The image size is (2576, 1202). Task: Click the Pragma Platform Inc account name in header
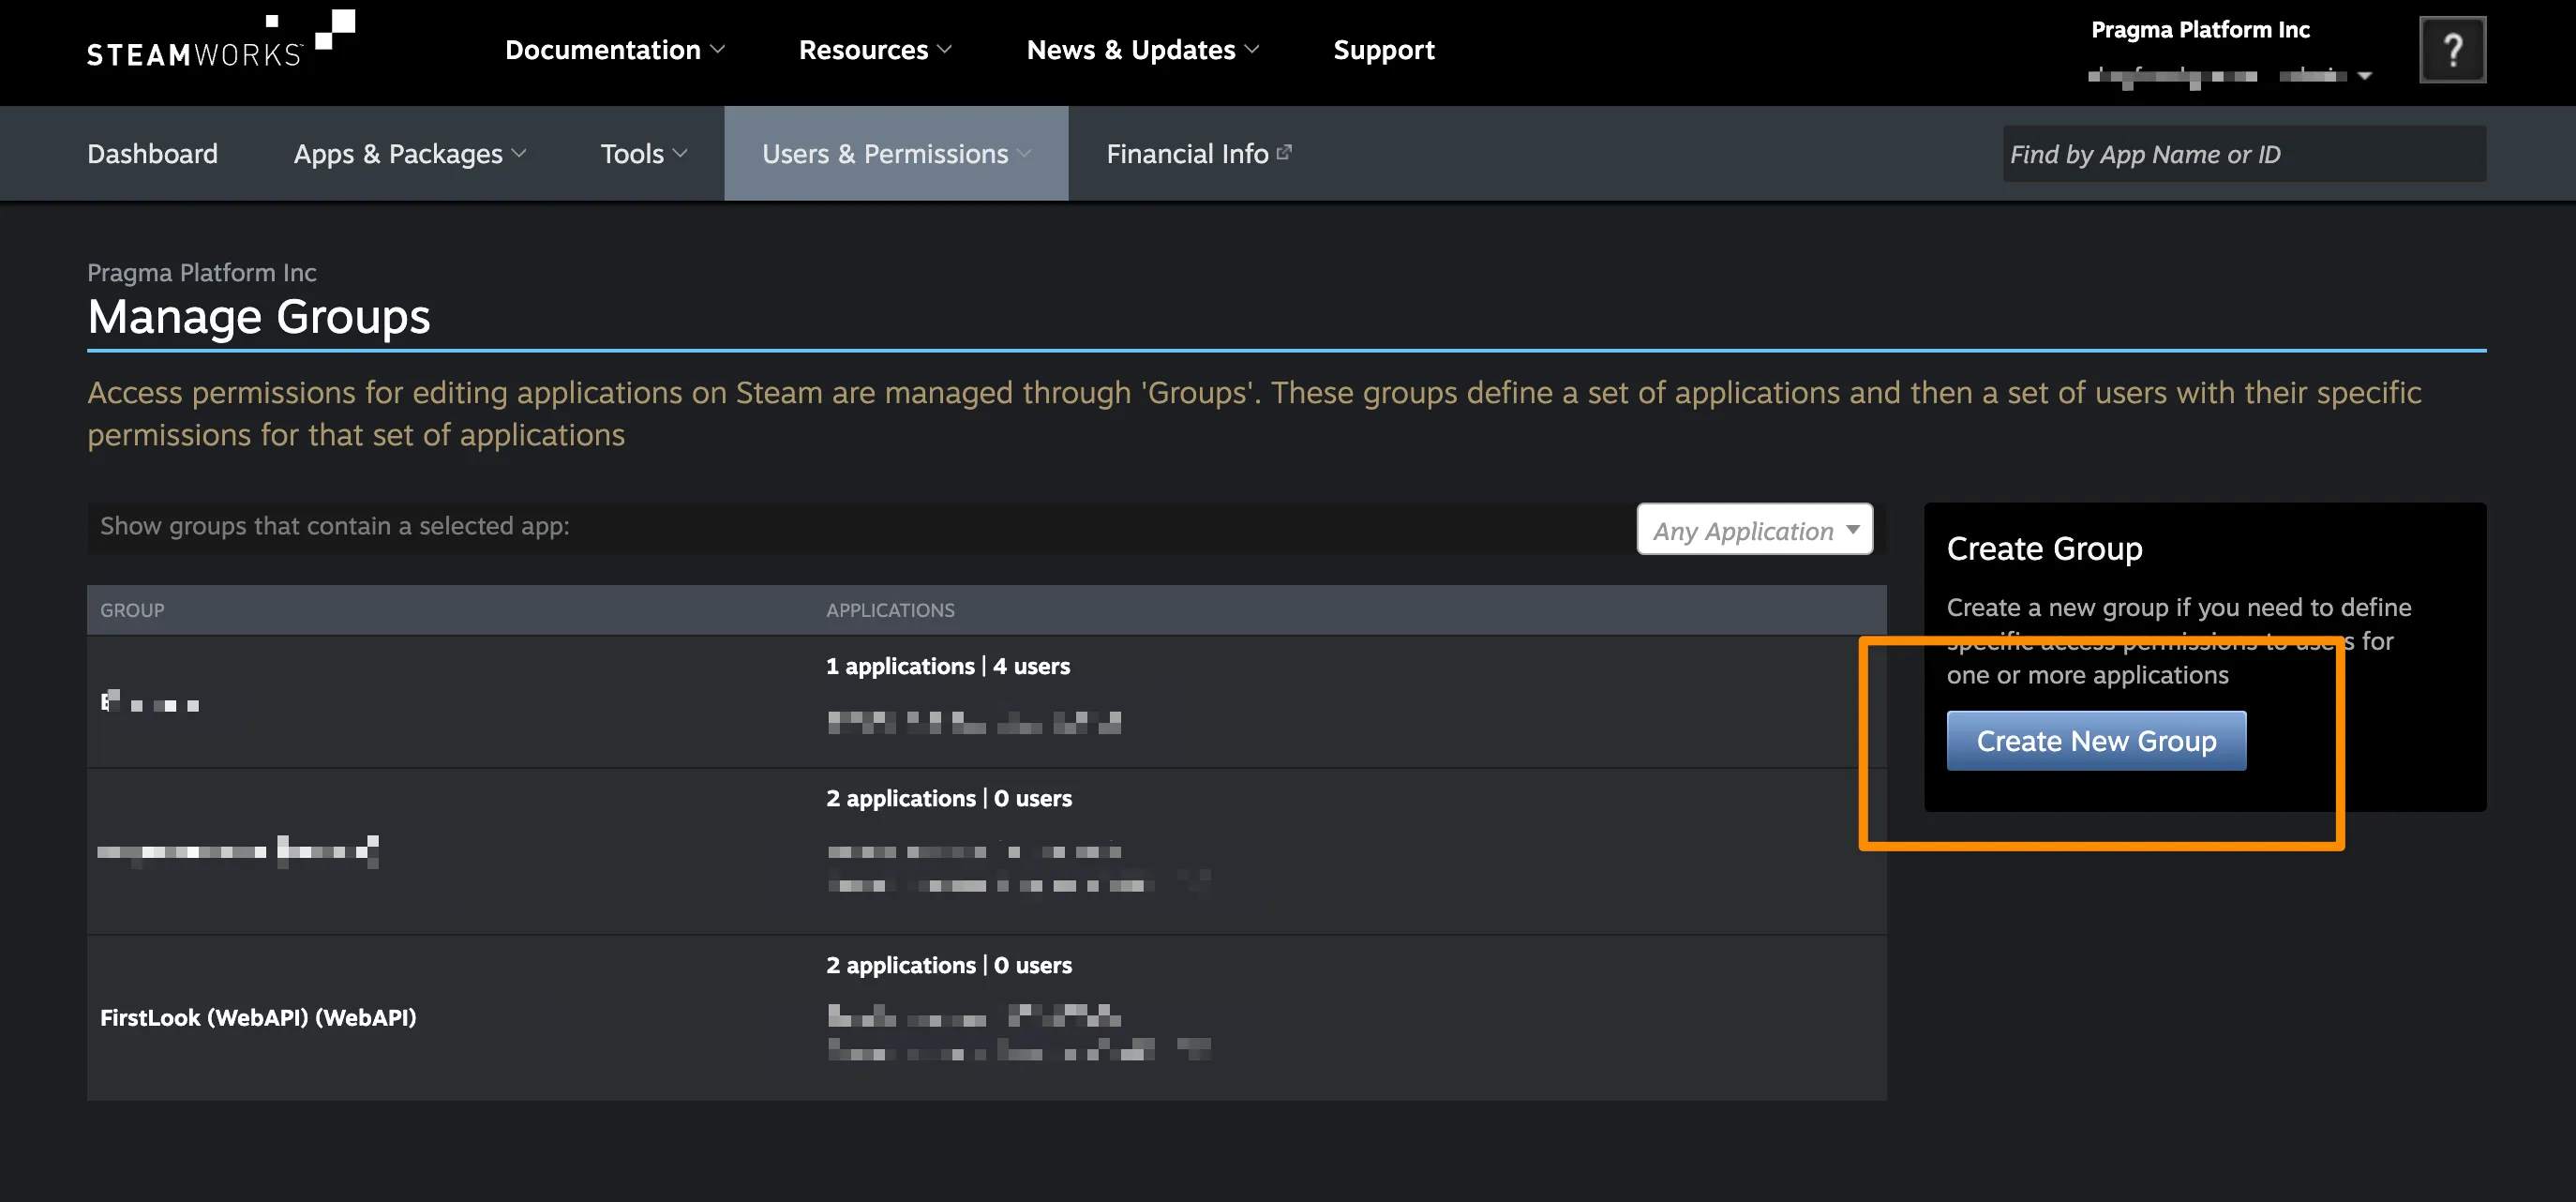pos(2200,30)
